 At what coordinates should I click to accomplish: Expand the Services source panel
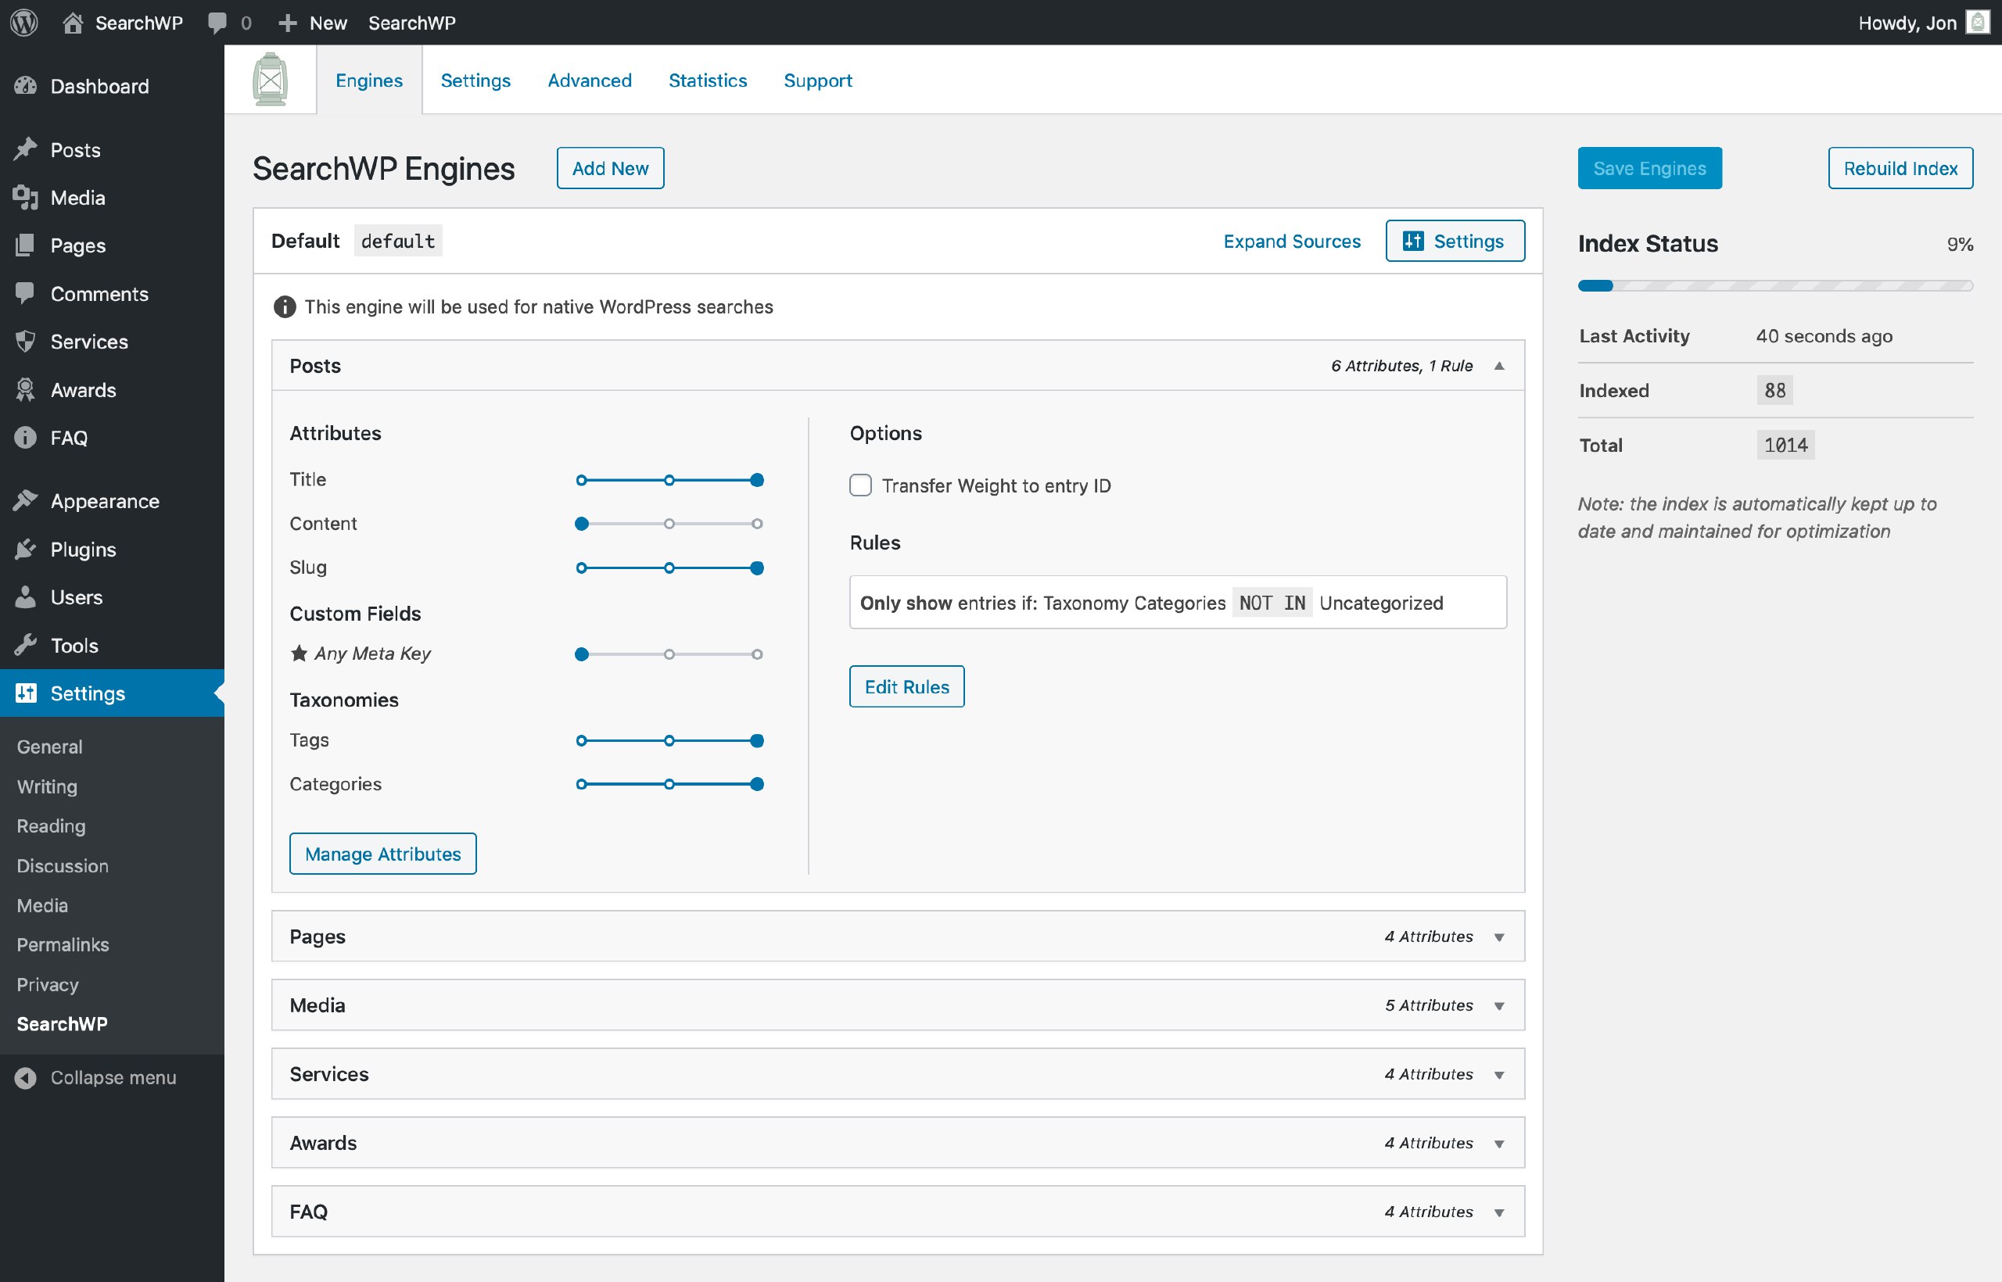click(x=1499, y=1075)
